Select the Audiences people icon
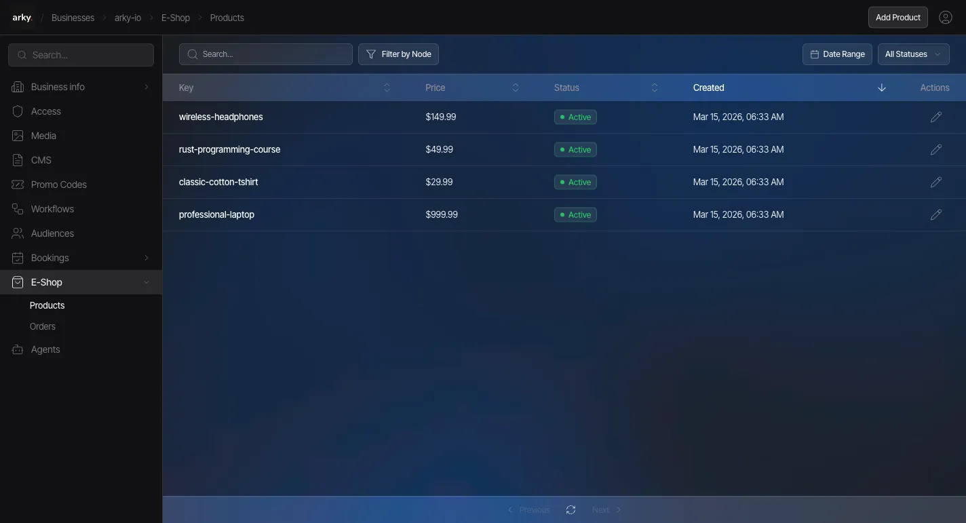Image resolution: width=966 pixels, height=523 pixels. pyautogui.click(x=18, y=233)
